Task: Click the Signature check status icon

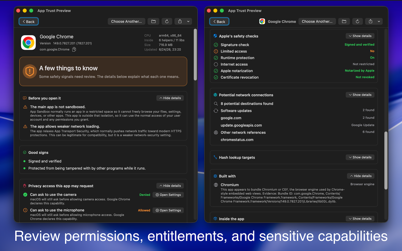Action: click(216, 45)
